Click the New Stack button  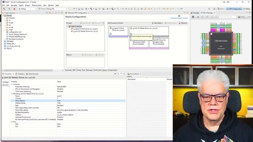click(157, 23)
